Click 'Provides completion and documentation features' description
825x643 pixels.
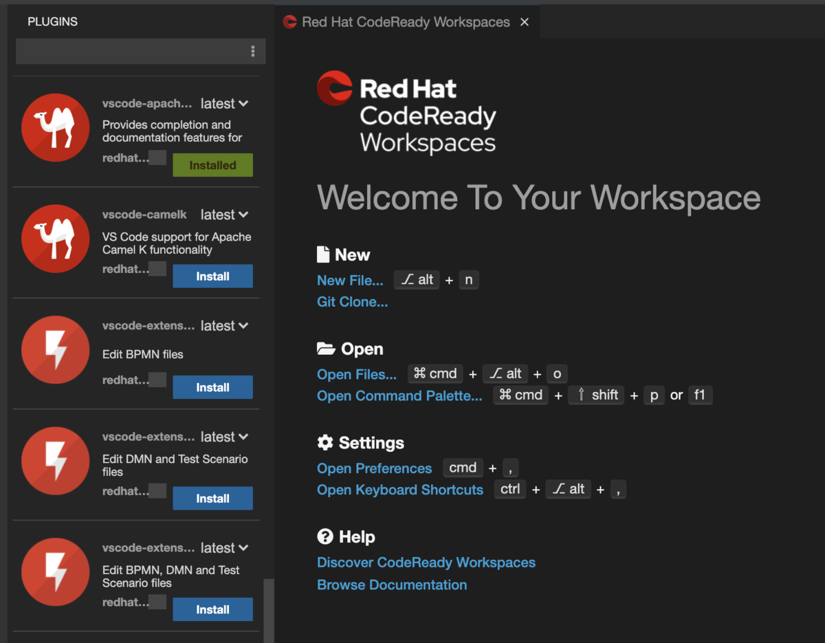[x=172, y=131]
